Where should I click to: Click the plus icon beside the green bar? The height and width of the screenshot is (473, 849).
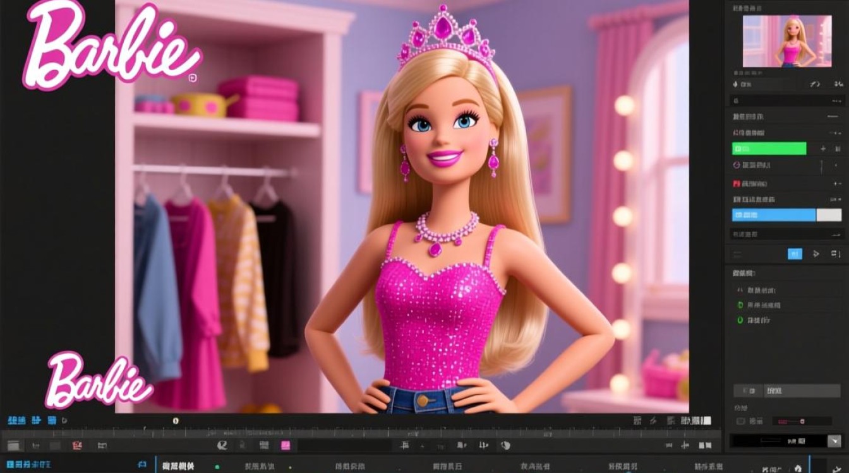click(822, 149)
